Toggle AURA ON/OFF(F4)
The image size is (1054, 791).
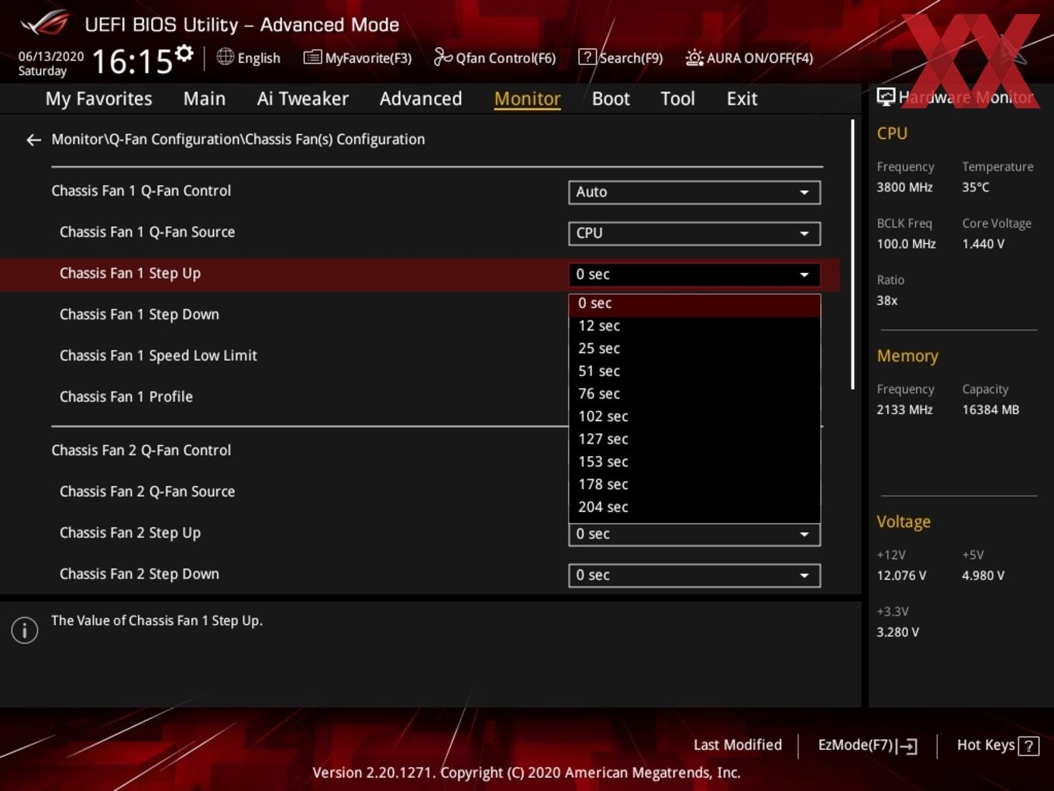coord(749,57)
